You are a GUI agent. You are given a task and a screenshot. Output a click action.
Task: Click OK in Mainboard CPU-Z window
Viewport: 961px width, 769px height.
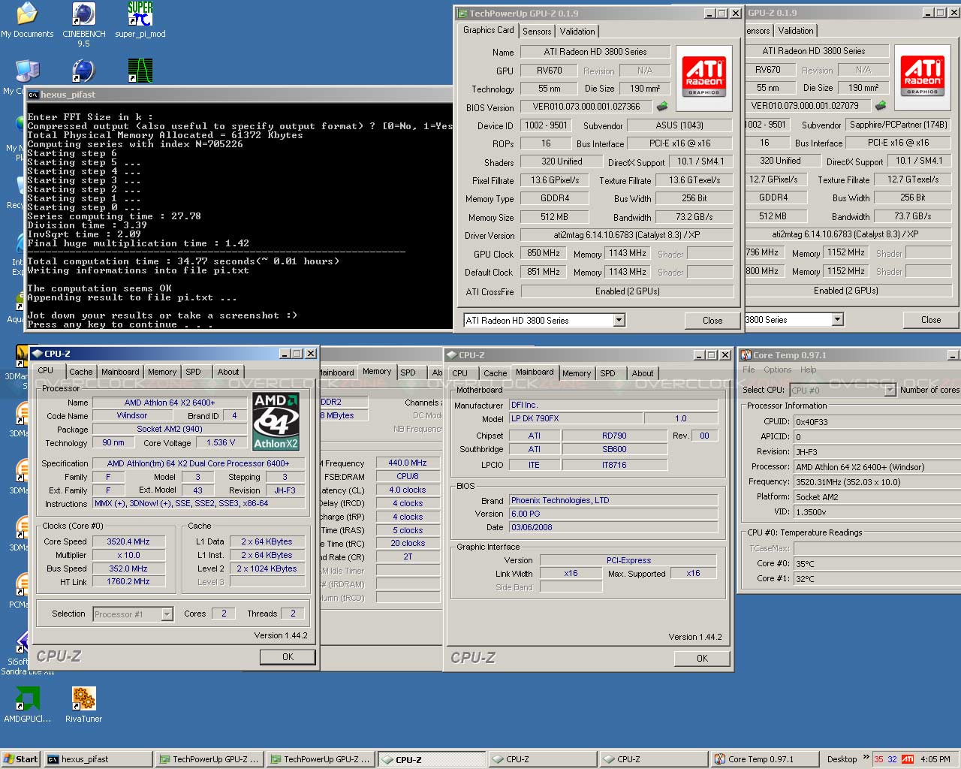pos(702,659)
